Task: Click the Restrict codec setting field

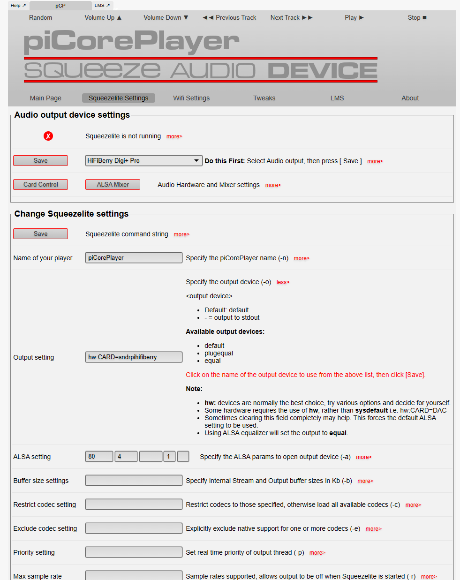Action: (134, 504)
